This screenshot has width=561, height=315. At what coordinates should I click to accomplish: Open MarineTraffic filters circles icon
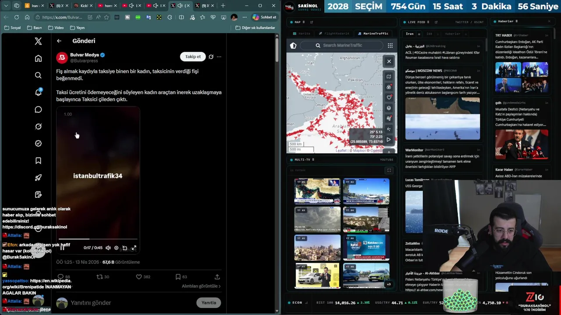(389, 87)
